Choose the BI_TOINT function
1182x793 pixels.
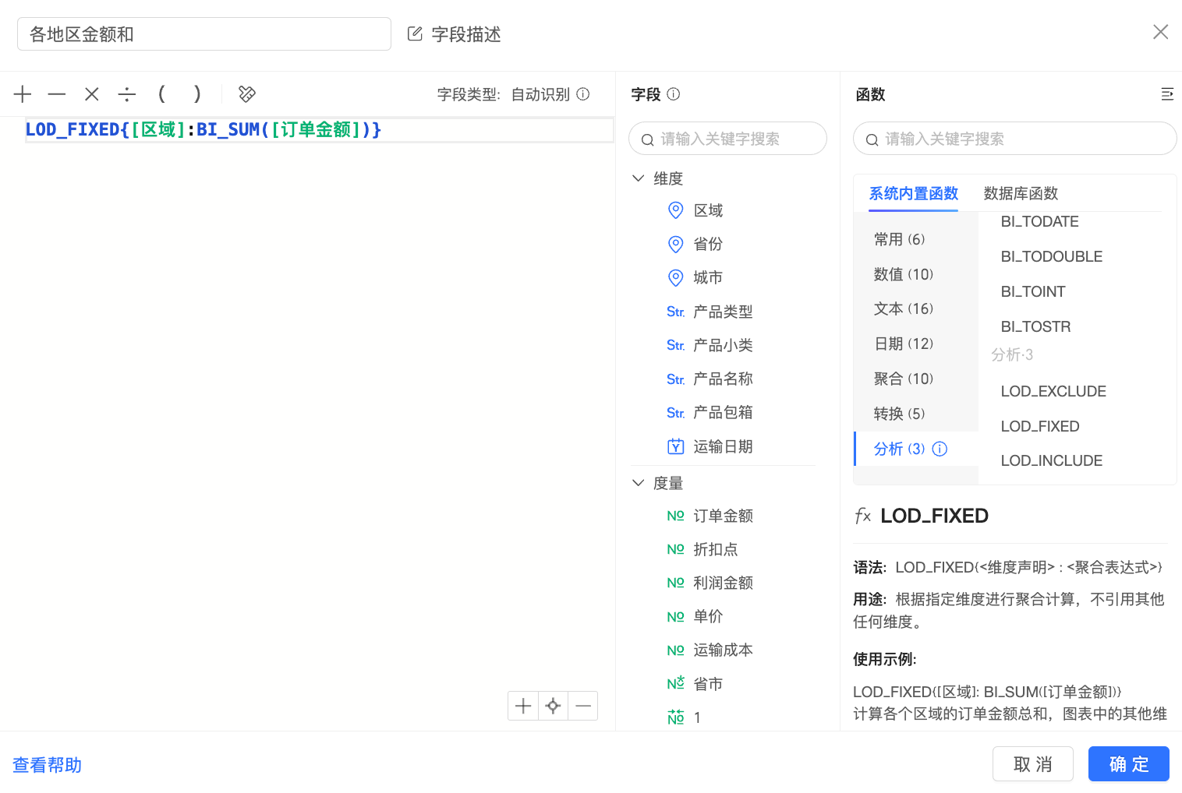click(x=1032, y=291)
